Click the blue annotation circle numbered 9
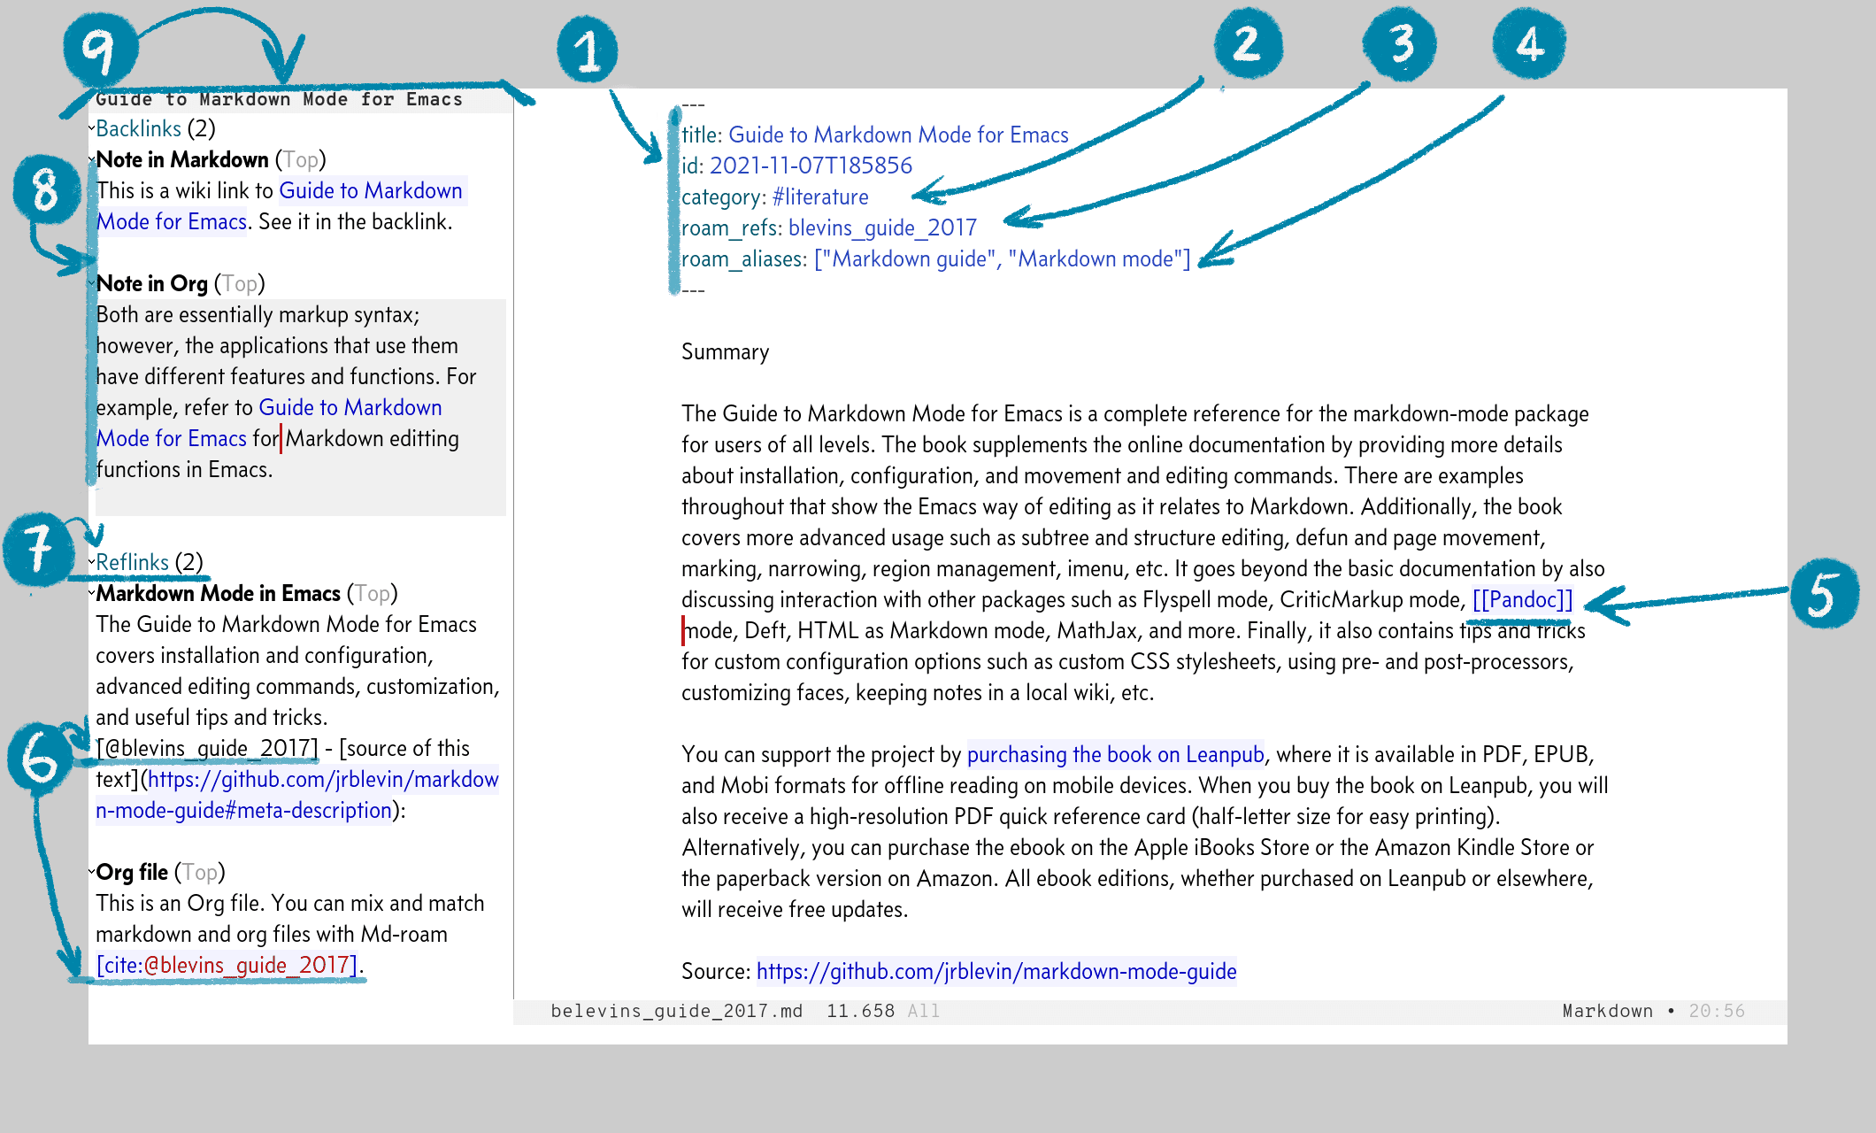This screenshot has width=1876, height=1133. tap(100, 49)
